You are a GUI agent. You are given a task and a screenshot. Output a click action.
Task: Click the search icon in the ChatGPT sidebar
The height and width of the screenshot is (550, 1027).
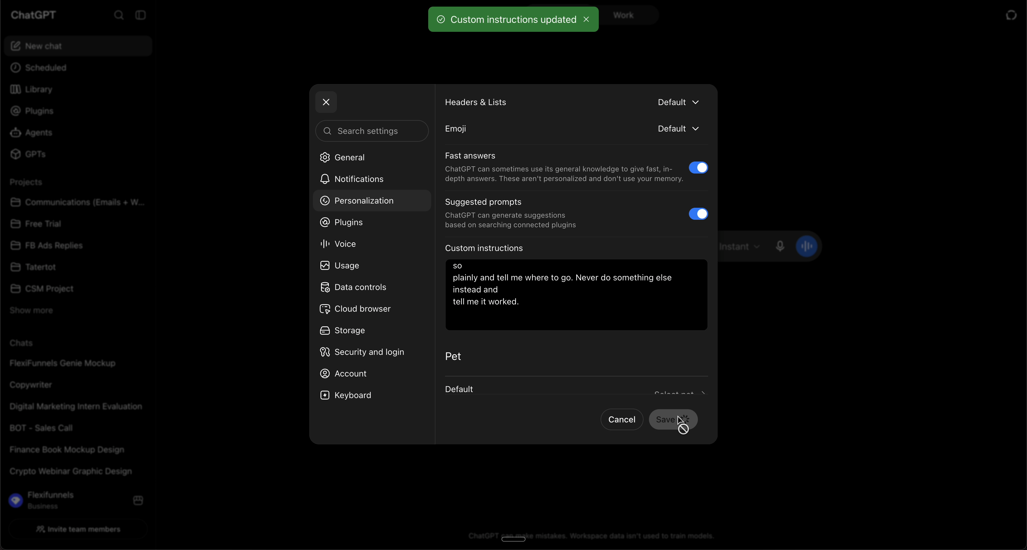[x=118, y=15]
